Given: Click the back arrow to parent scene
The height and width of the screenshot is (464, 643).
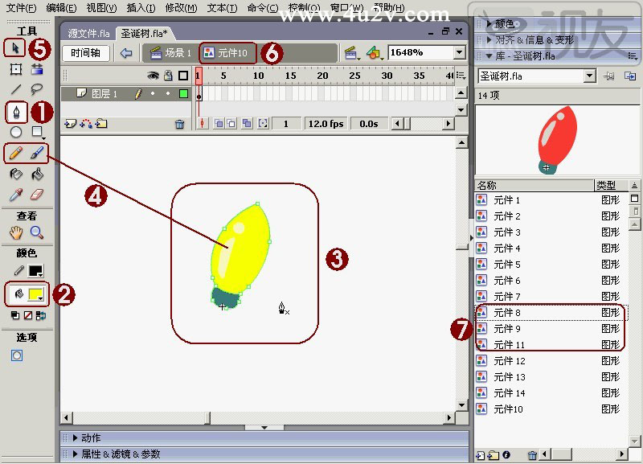Looking at the screenshot, I should [126, 53].
